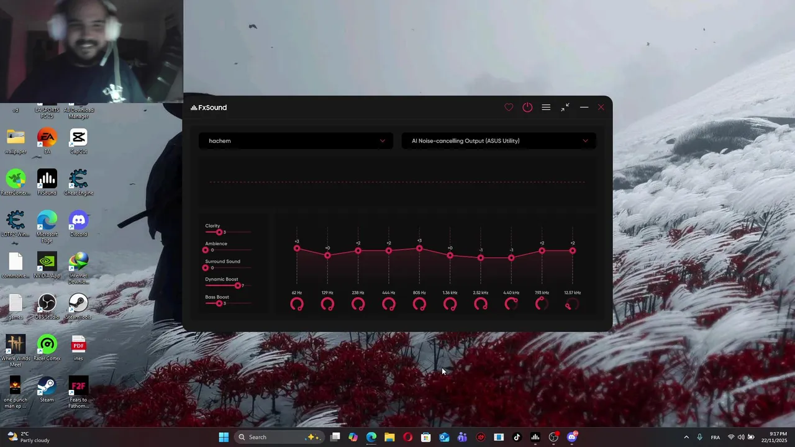Select the OBS Studio desktop shortcut
The width and height of the screenshot is (795, 447).
pyautogui.click(x=47, y=307)
